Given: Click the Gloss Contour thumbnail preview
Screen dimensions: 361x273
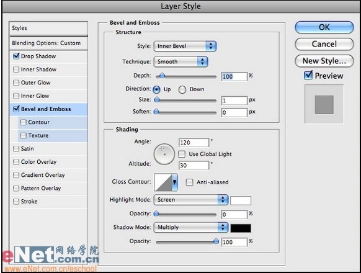Looking at the screenshot, I should tap(163, 182).
